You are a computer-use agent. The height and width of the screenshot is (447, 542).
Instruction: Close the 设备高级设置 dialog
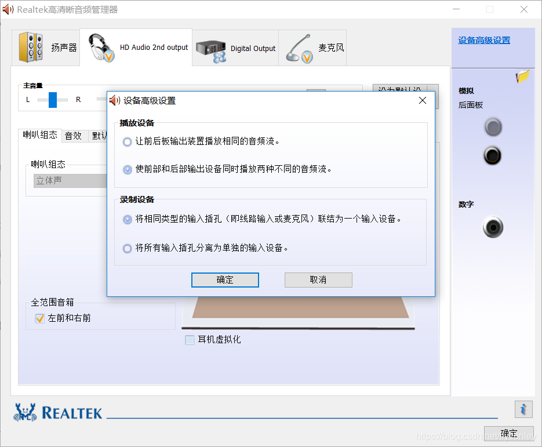pos(423,100)
